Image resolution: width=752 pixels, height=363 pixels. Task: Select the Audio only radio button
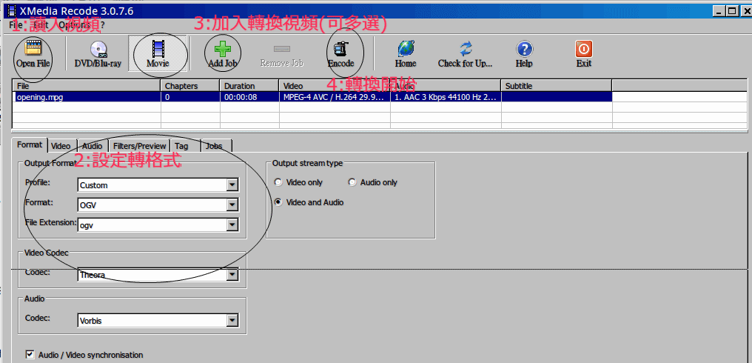(352, 182)
